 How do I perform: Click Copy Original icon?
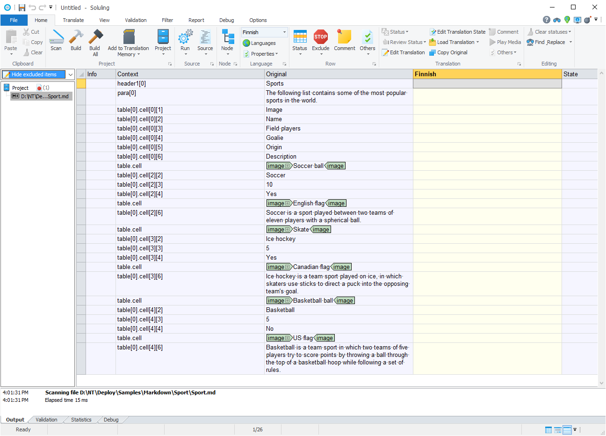coord(433,52)
